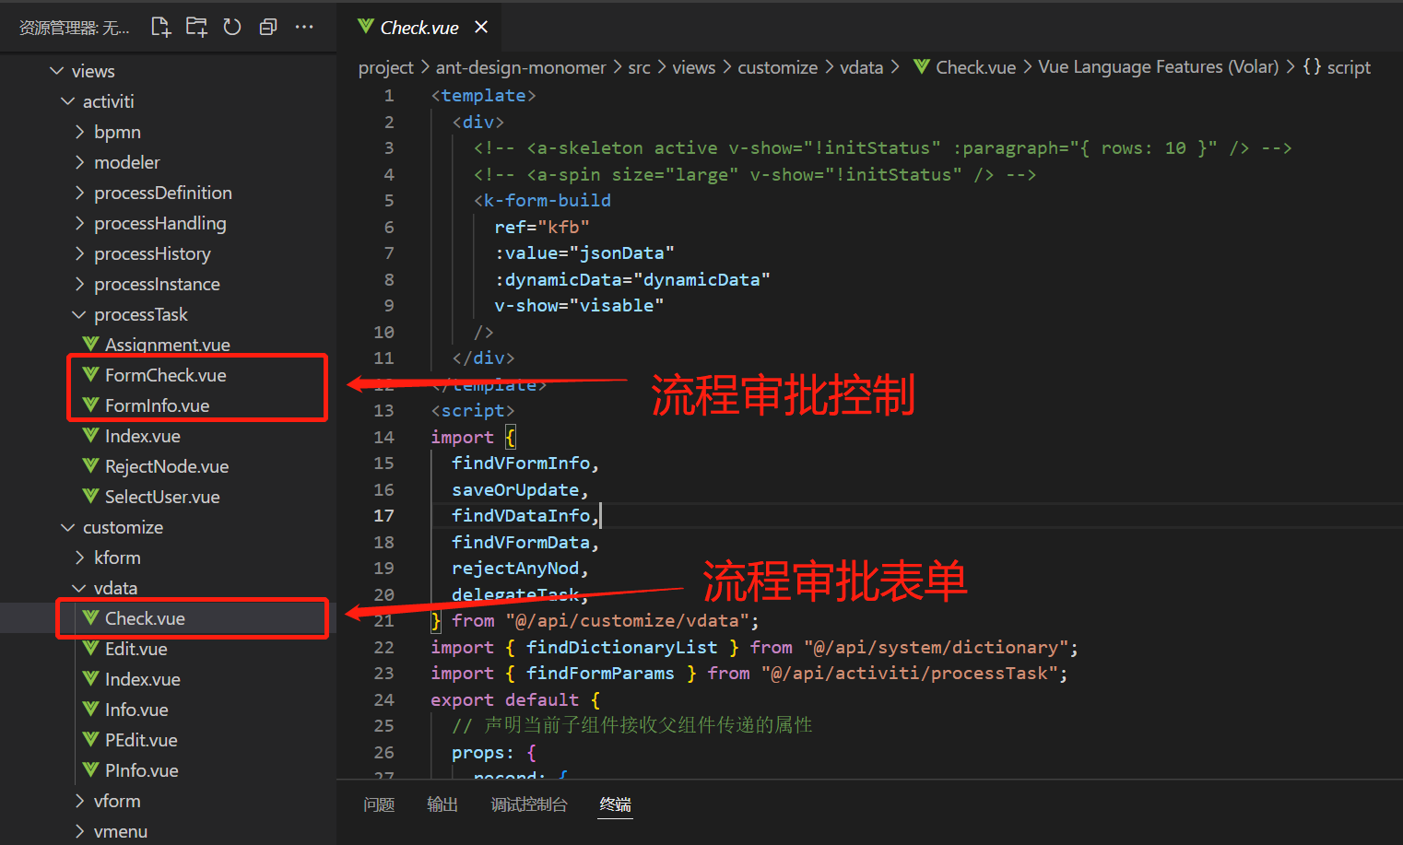Open the explorer more actions menu
This screenshot has height=845, width=1403.
pyautogui.click(x=304, y=27)
